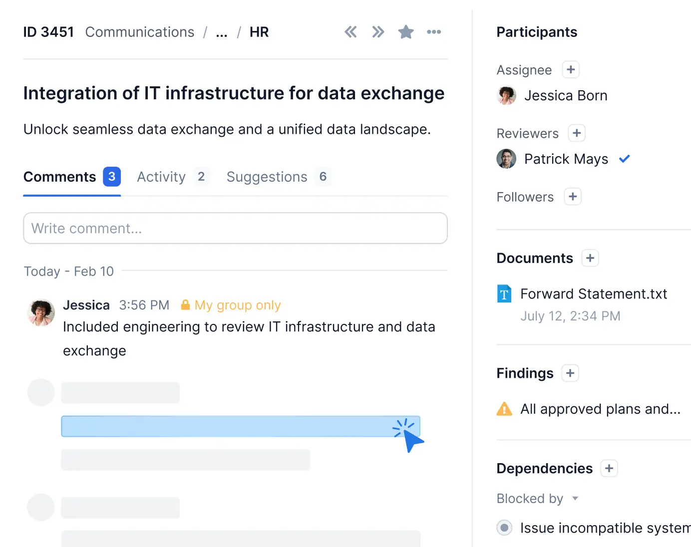This screenshot has width=691, height=547.
Task: Add a document with plus icon
Action: [x=590, y=258]
